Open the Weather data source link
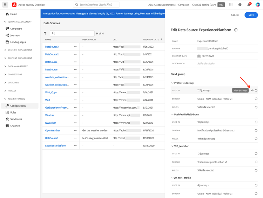The image size is (263, 198). [x=50, y=115]
